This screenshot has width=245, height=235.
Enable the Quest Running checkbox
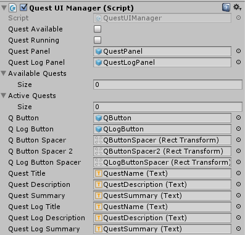click(x=98, y=40)
